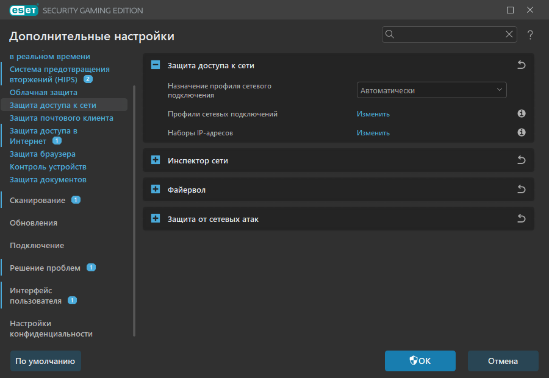
Task: Open Настройки конфиденциальности category
Action: coord(51,329)
